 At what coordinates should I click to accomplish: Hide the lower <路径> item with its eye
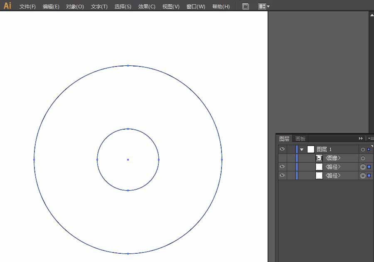point(282,175)
